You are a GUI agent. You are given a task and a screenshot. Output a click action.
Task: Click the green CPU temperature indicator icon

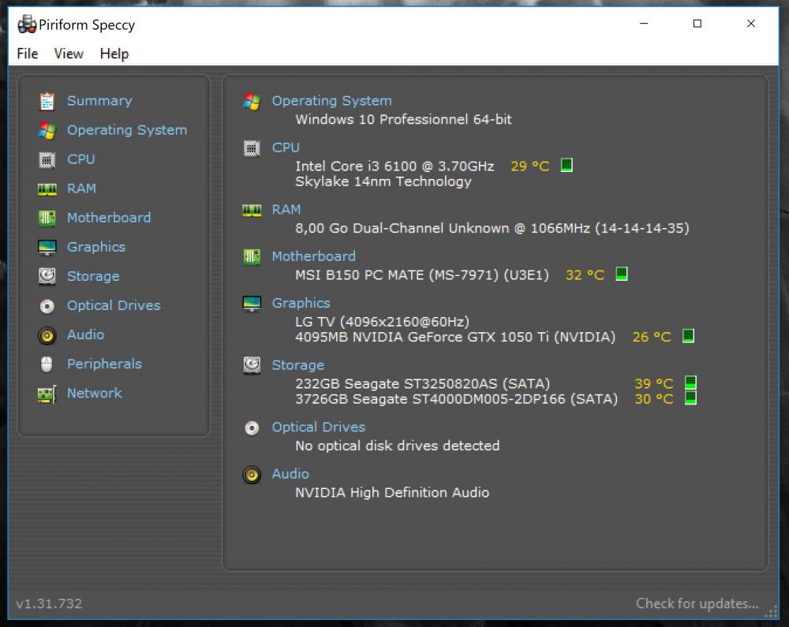click(x=567, y=166)
